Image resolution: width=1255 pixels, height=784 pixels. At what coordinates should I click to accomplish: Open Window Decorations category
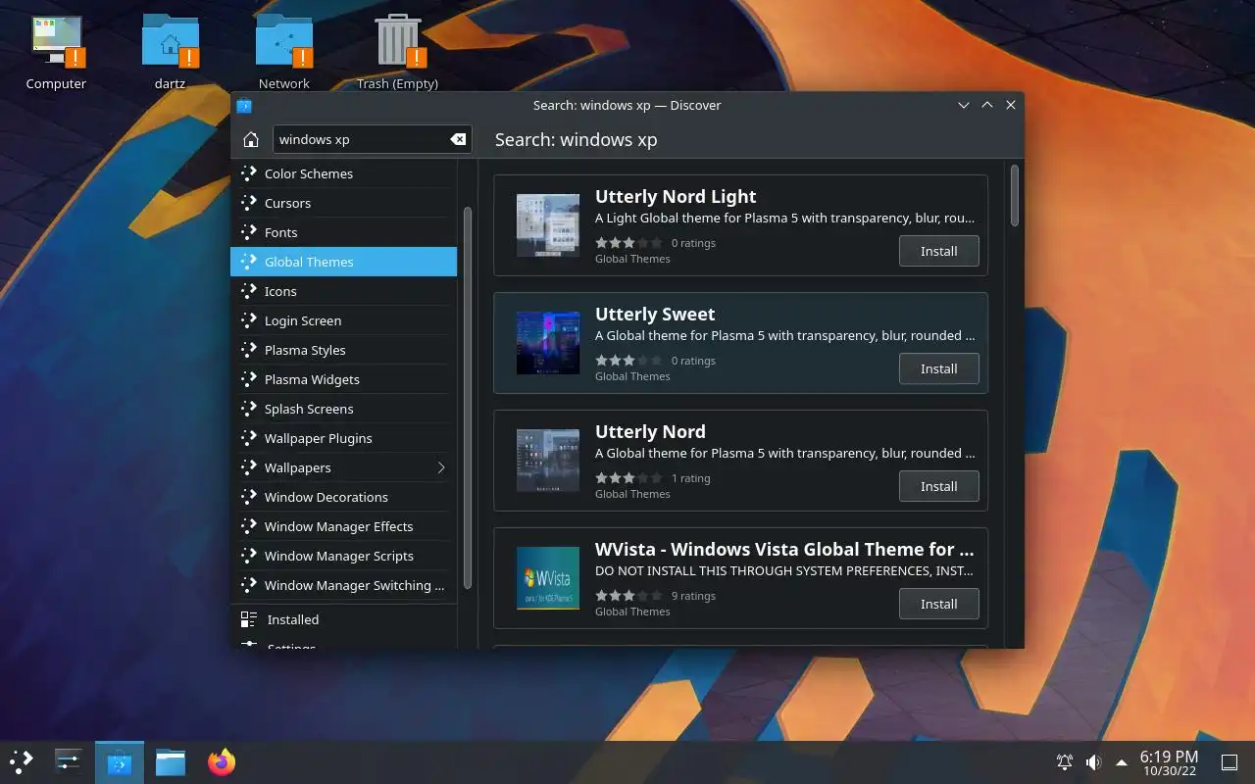[x=343, y=497]
